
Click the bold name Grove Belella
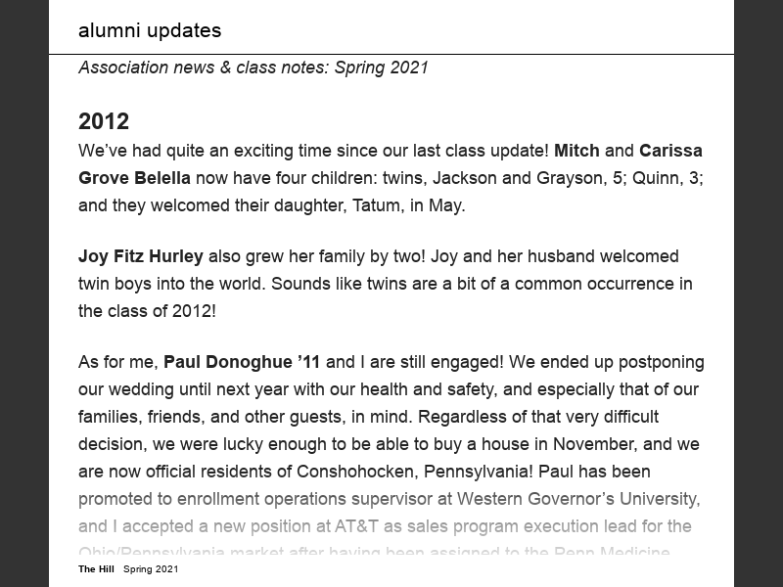(134, 178)
